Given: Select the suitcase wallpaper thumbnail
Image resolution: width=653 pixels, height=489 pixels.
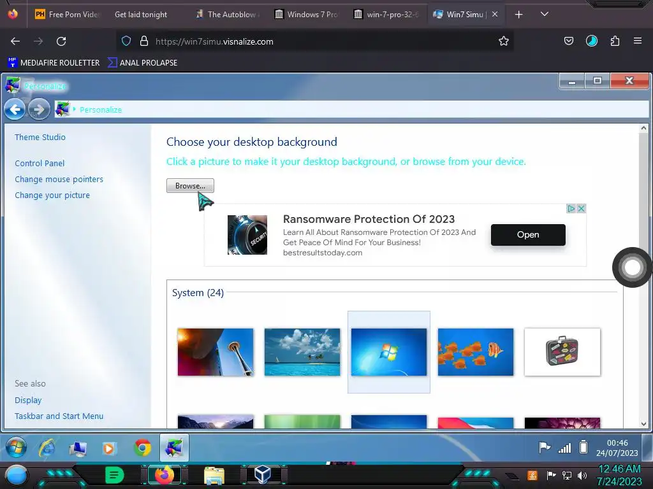Looking at the screenshot, I should (562, 352).
